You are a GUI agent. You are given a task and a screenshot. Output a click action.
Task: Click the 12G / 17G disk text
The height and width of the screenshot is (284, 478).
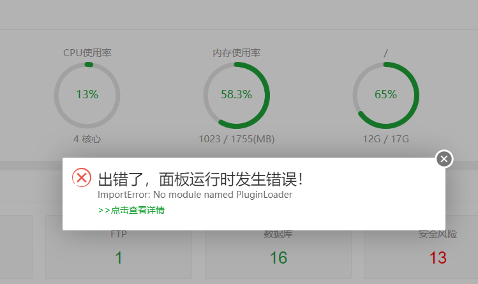coord(386,139)
